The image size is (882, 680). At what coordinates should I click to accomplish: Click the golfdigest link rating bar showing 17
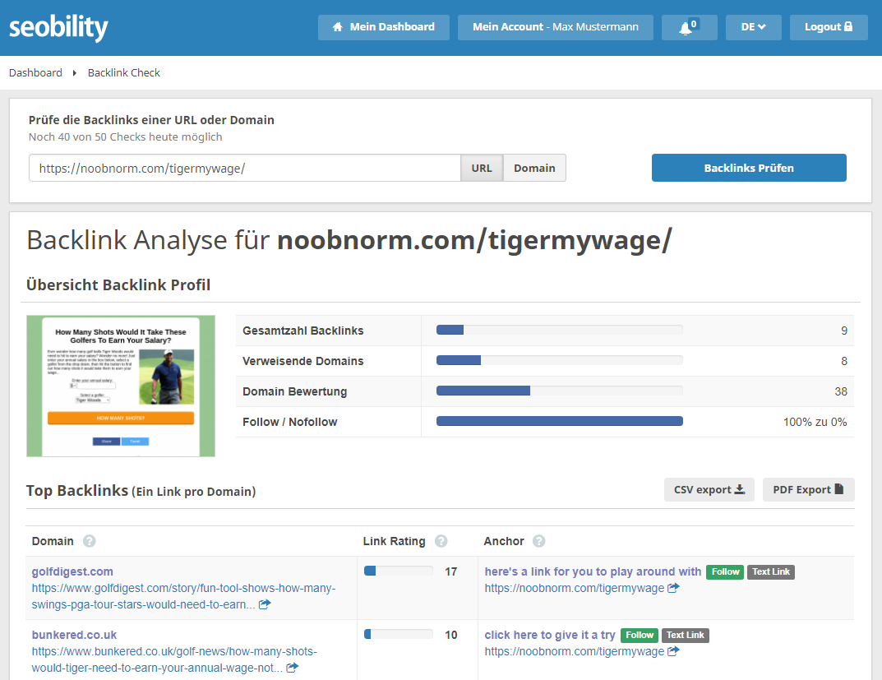point(398,571)
